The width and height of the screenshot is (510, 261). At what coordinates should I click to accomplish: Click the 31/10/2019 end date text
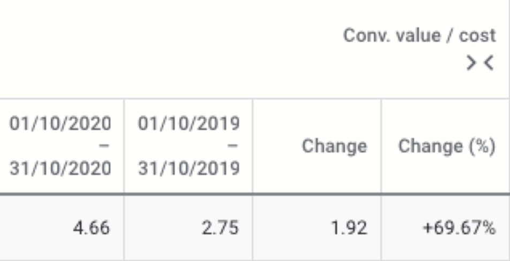click(189, 168)
